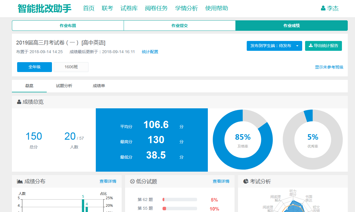Click the 布置于 2018-09-14 14:25 text

(39, 52)
